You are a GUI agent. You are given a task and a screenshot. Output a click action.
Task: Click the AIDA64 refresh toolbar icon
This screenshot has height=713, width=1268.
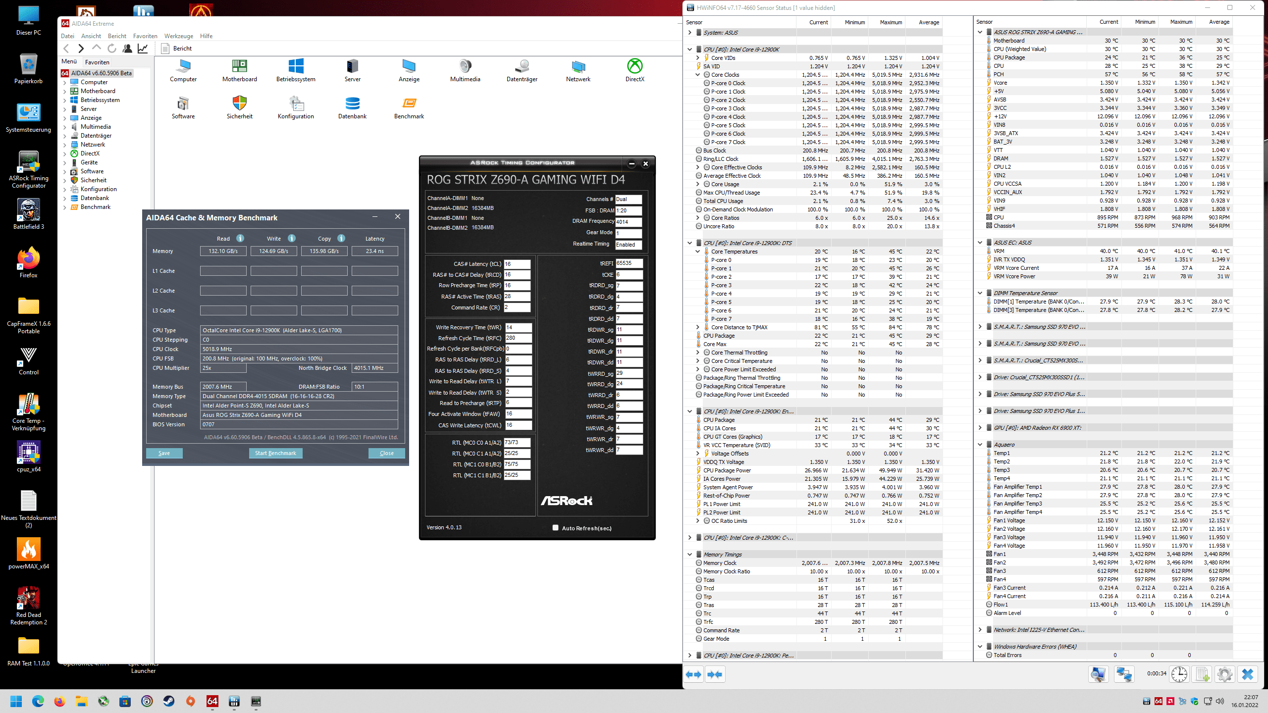112,49
